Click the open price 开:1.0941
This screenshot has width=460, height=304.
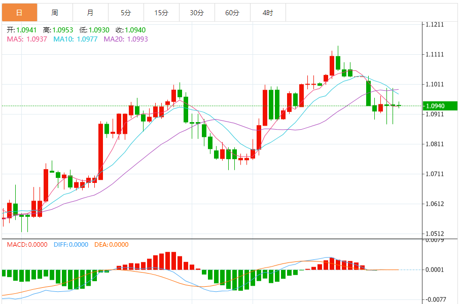(x=22, y=30)
